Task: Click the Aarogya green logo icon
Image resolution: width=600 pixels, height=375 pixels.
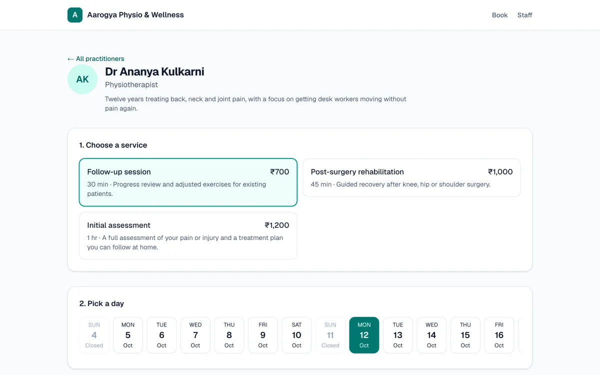Action: pyautogui.click(x=75, y=15)
